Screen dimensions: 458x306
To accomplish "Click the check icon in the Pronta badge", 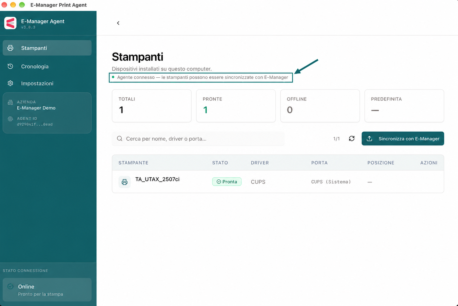I will tap(219, 182).
